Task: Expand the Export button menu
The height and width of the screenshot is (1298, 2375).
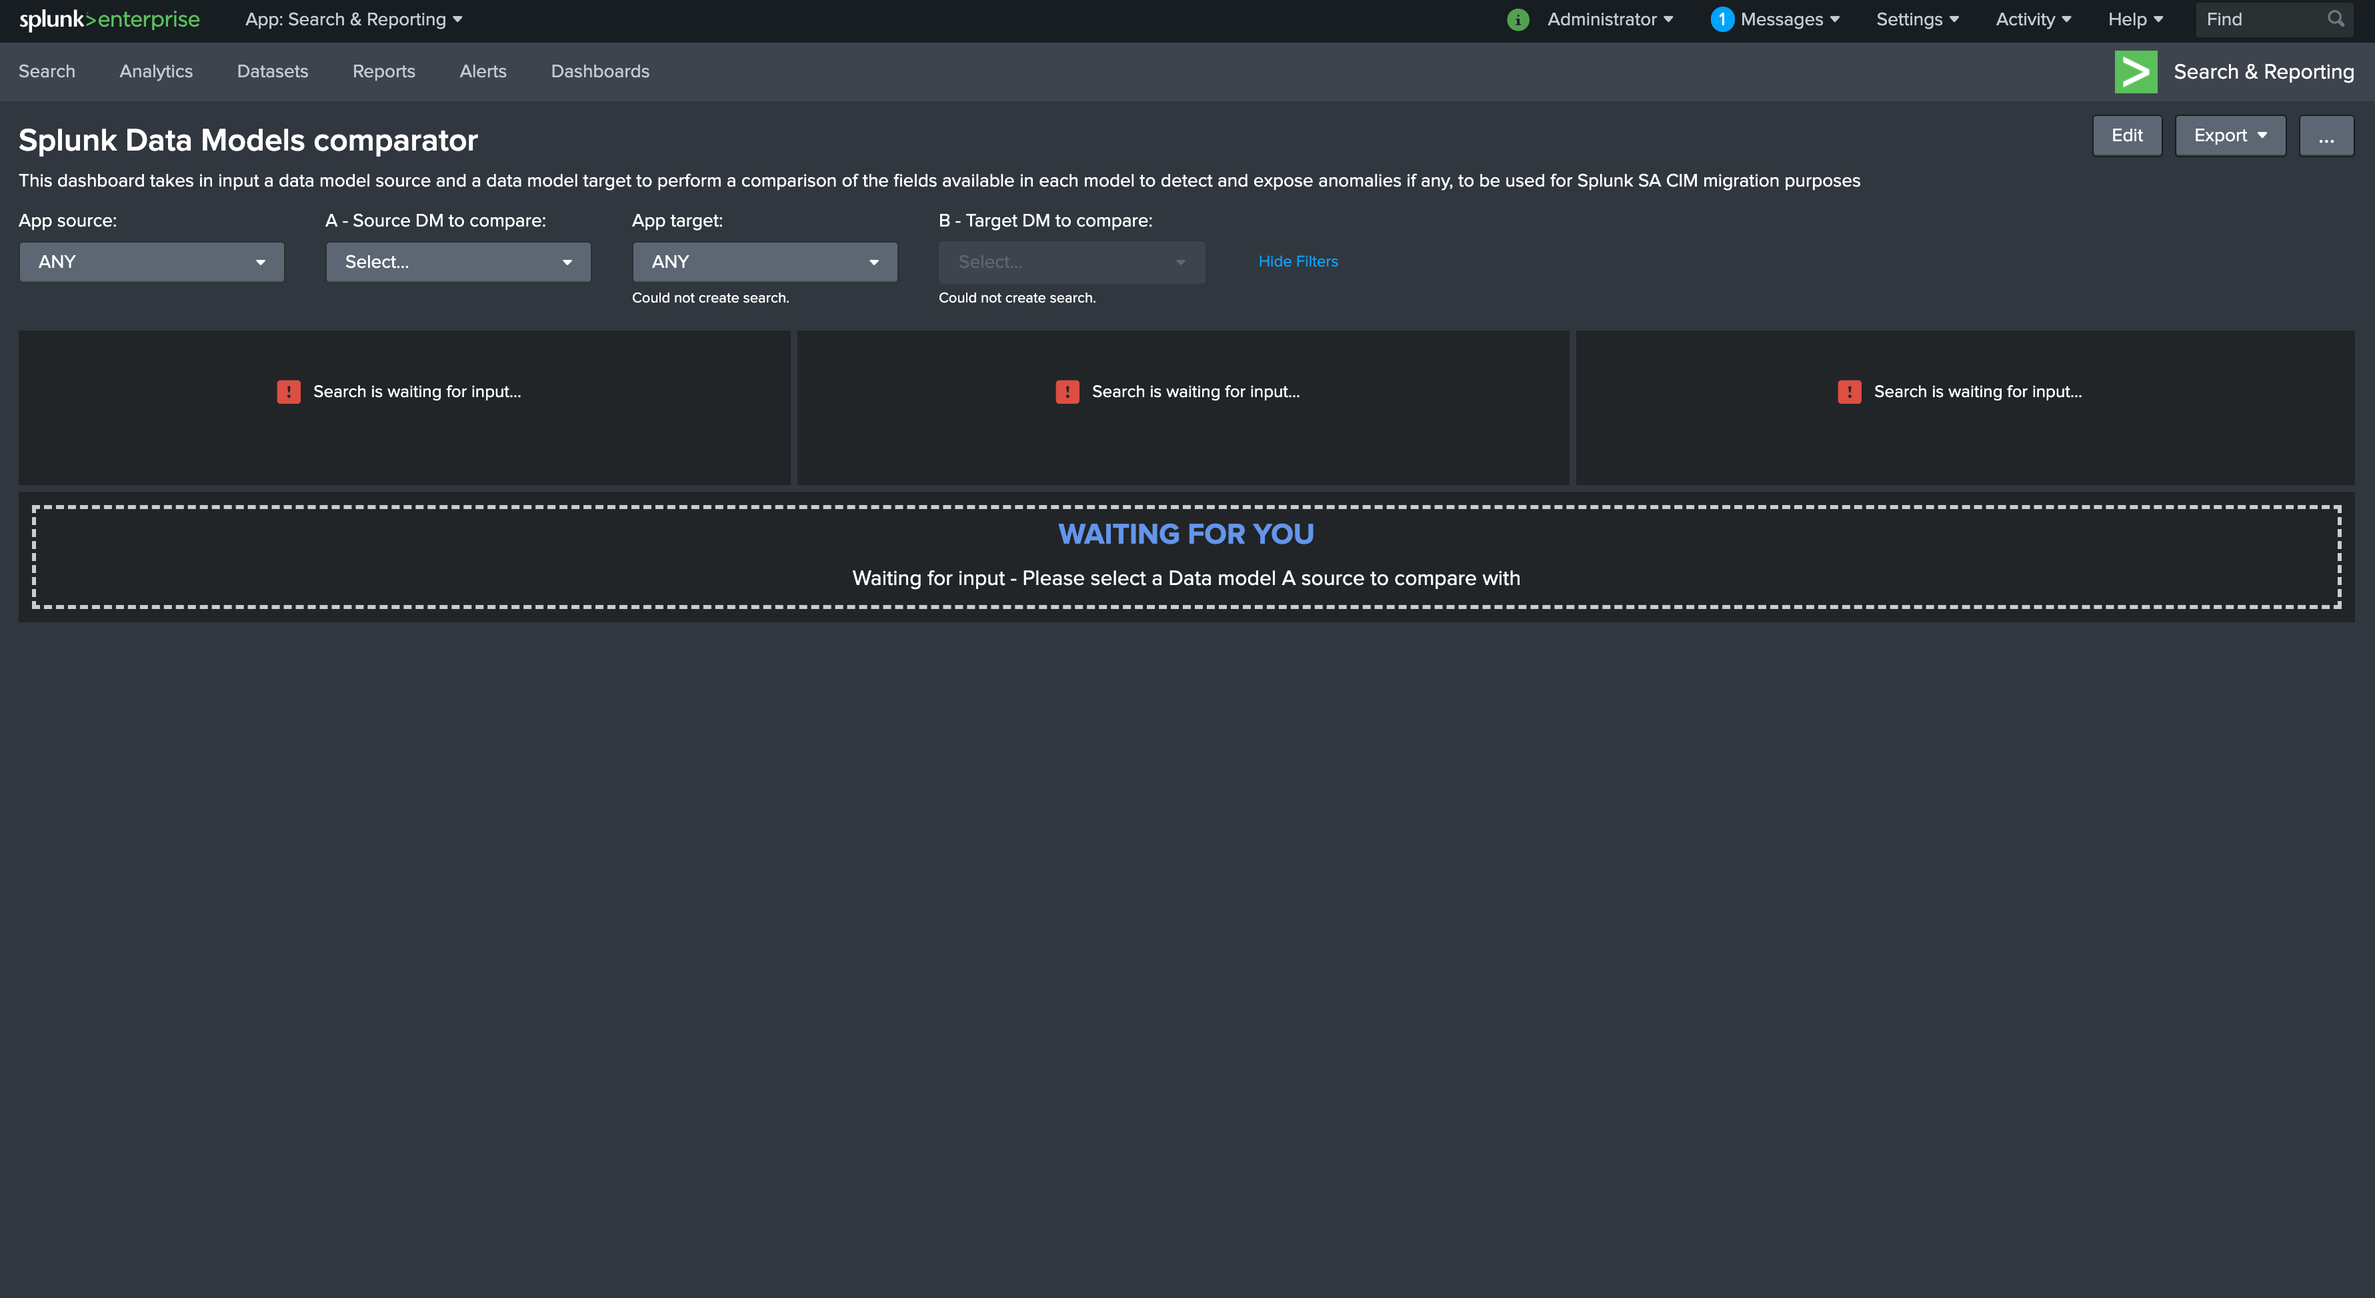Action: (2230, 135)
